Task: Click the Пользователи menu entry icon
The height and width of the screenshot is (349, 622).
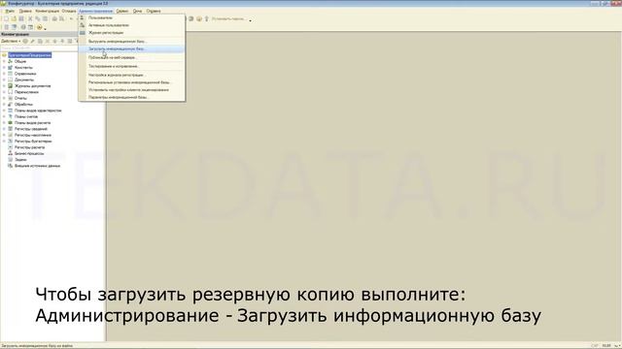Action: [82, 17]
